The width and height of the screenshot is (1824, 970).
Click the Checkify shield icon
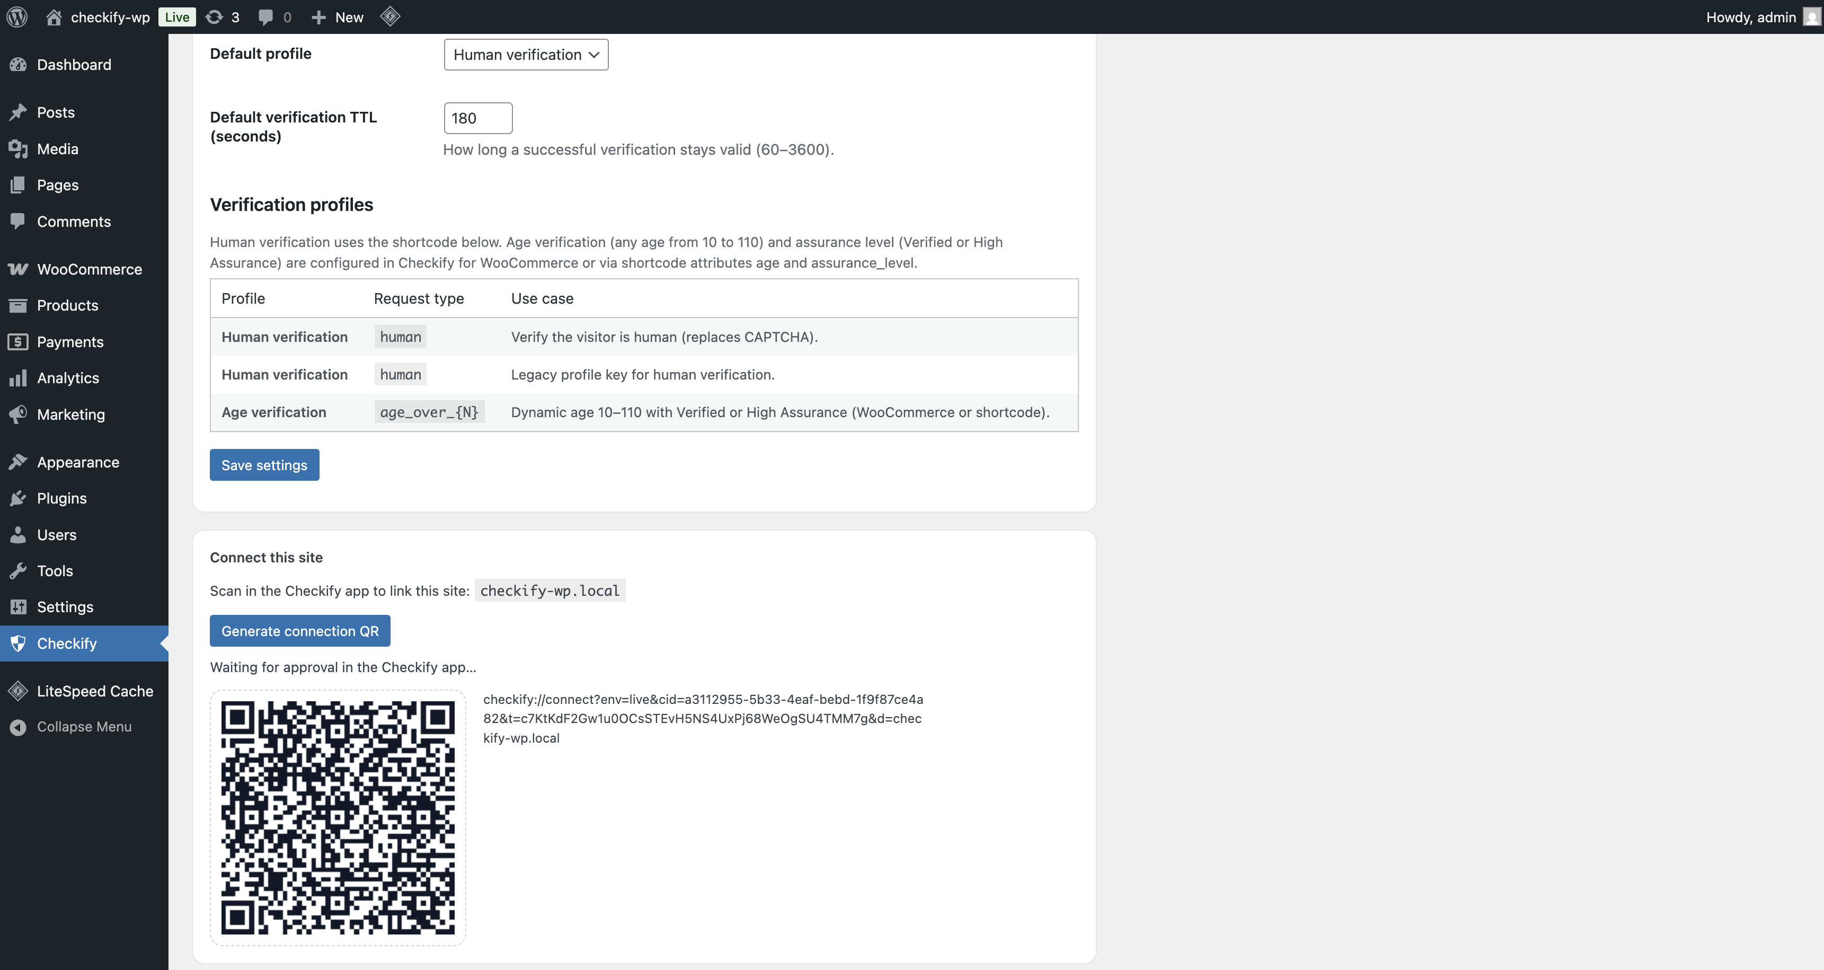(19, 643)
